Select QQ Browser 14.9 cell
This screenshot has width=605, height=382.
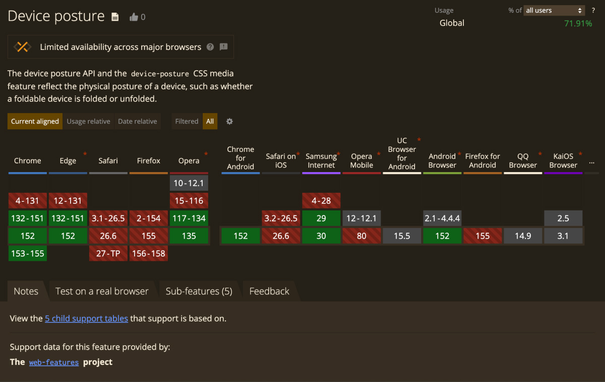pyautogui.click(x=523, y=236)
